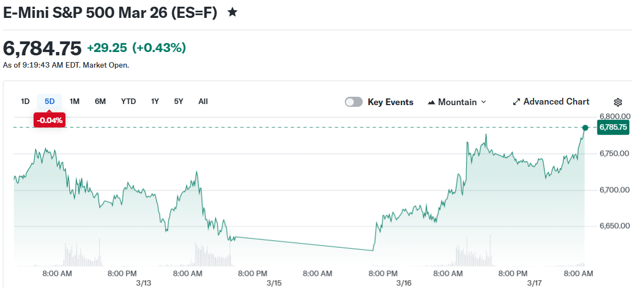Click the red -0.04% change badge
Screen dimensions: 632x288
(50, 120)
